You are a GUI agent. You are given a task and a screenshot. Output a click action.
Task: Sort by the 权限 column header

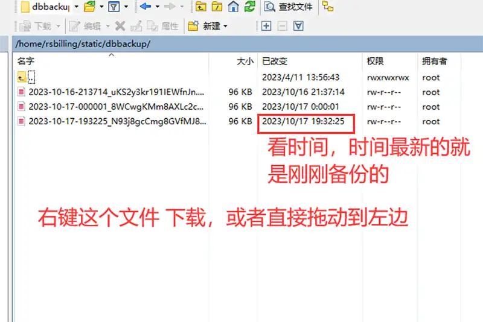pos(375,61)
